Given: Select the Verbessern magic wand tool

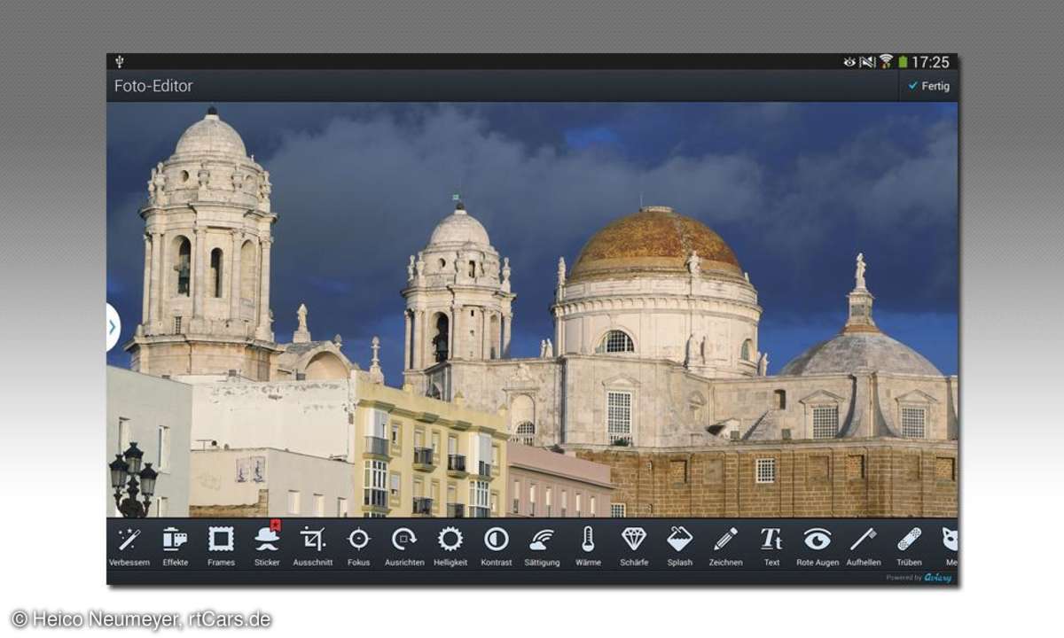Looking at the screenshot, I should [129, 546].
